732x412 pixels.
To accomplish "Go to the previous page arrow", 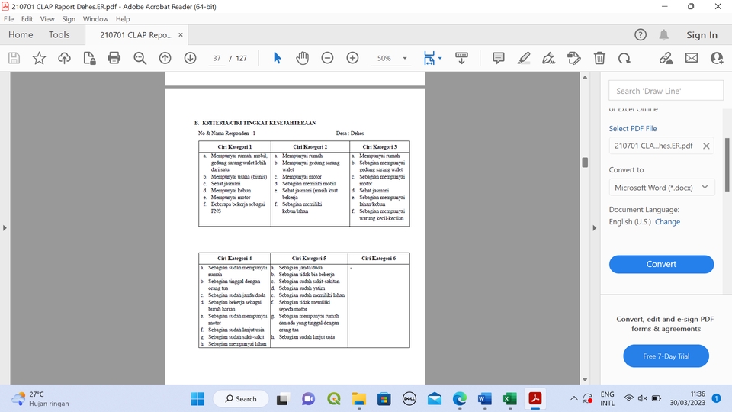I will pyautogui.click(x=165, y=58).
